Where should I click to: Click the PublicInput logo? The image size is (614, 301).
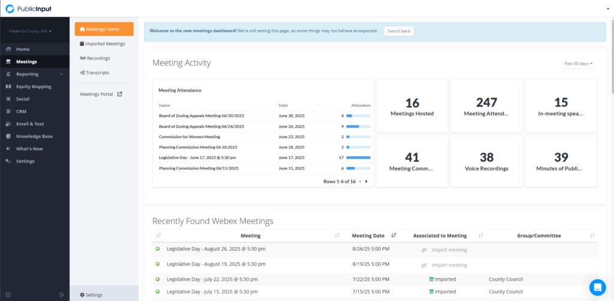(27, 8)
